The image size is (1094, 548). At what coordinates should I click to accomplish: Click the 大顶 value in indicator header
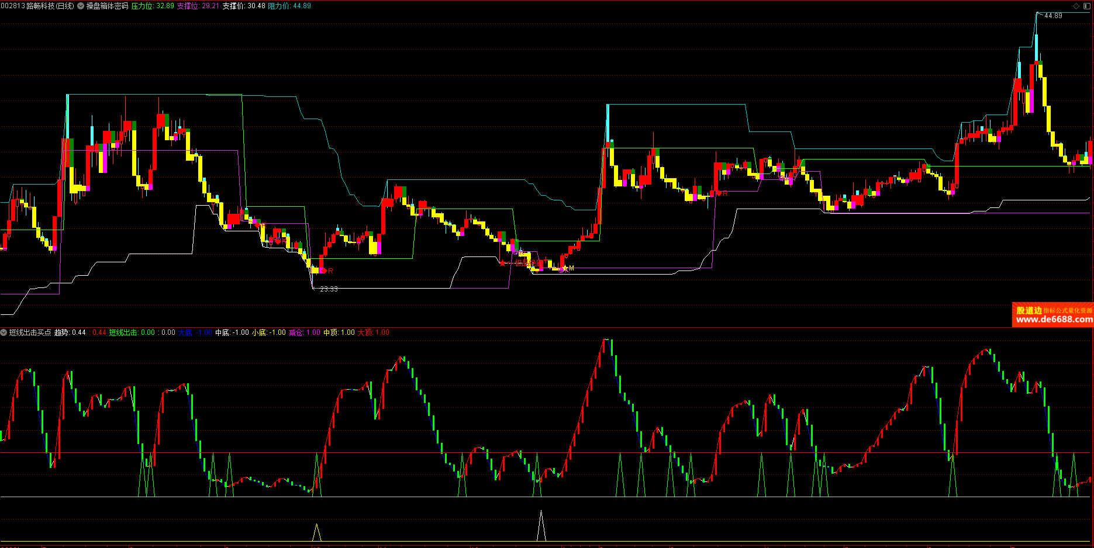tap(373, 332)
